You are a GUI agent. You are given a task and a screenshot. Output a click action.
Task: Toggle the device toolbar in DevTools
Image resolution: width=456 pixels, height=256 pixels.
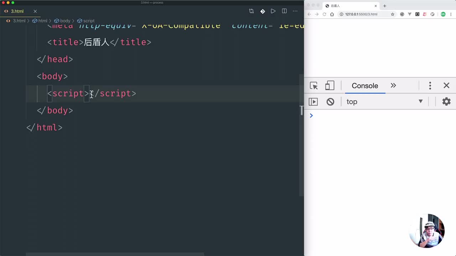(x=330, y=86)
